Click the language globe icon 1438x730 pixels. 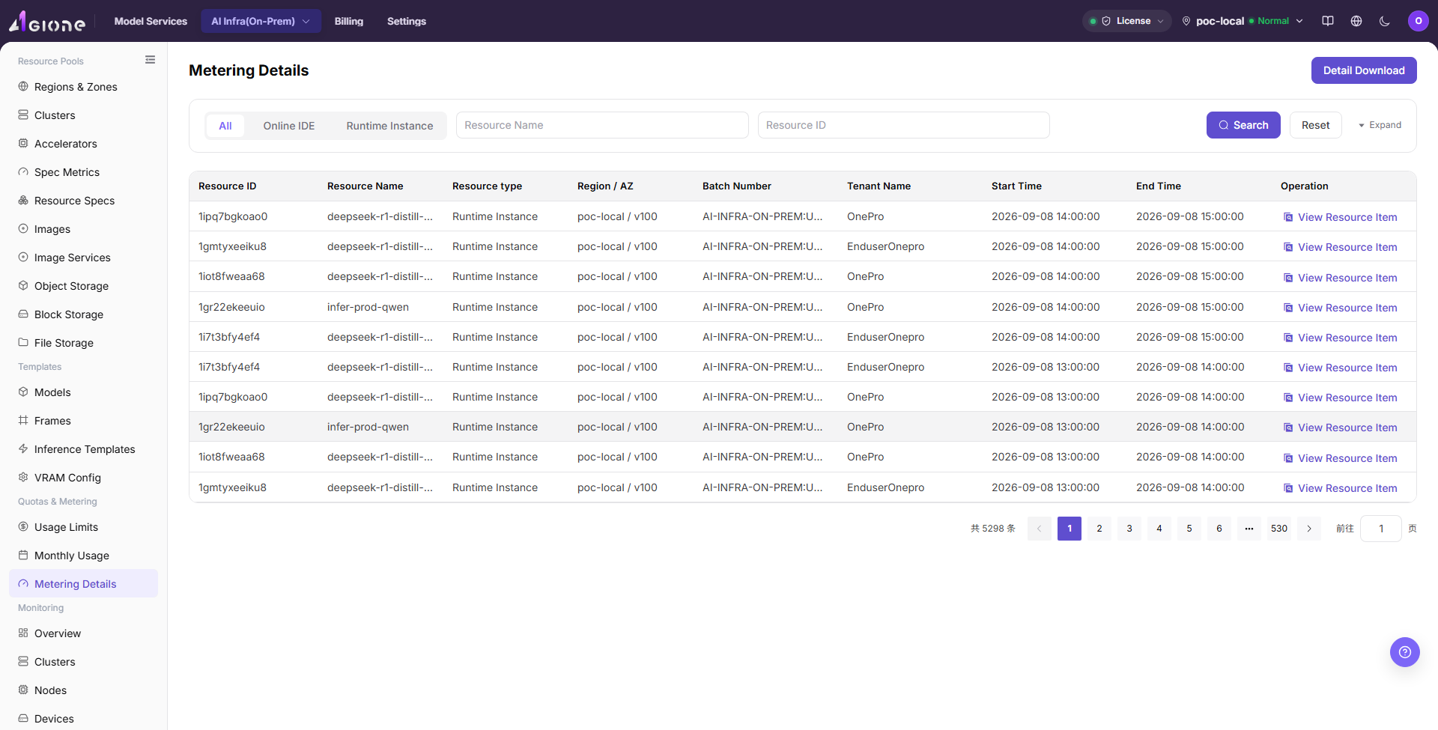pos(1356,21)
